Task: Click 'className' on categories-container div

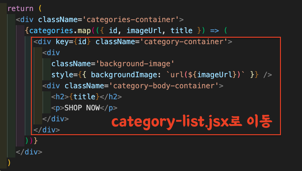Action: coord(57,20)
